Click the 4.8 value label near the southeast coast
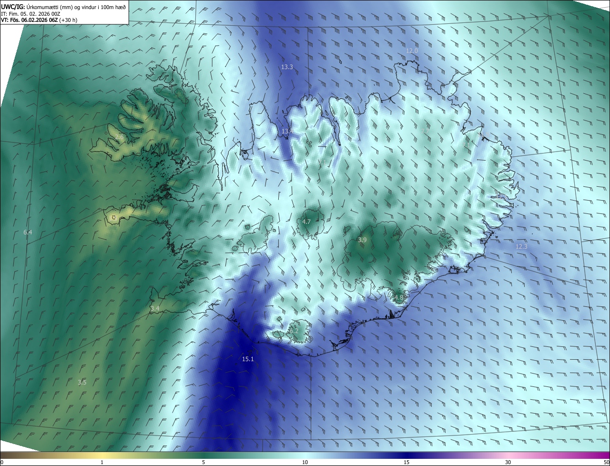 (x=398, y=298)
